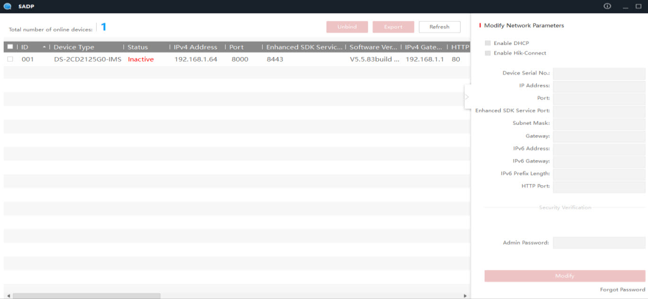
Task: Click the SADP application logo icon
Action: [7, 7]
